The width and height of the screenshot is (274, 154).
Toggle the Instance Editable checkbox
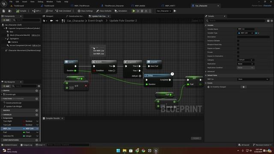pos(238,41)
